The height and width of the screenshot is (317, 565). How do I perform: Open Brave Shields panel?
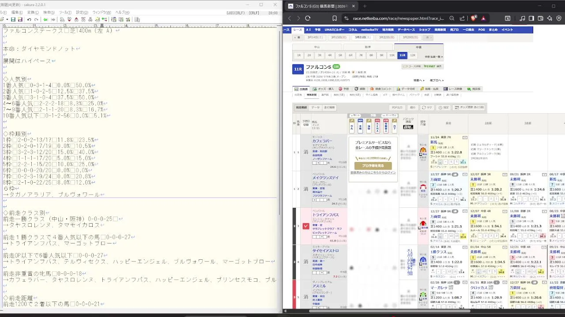click(x=474, y=18)
